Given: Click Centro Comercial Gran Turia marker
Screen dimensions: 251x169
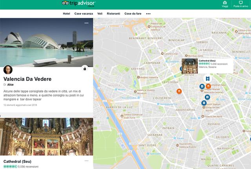Looking at the screenshot, I should tap(122, 116).
